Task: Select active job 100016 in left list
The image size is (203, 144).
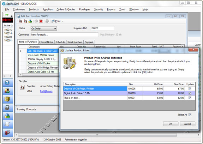Action: (8, 30)
